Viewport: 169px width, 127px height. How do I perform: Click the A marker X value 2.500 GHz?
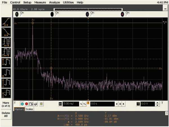click(x=82, y=116)
